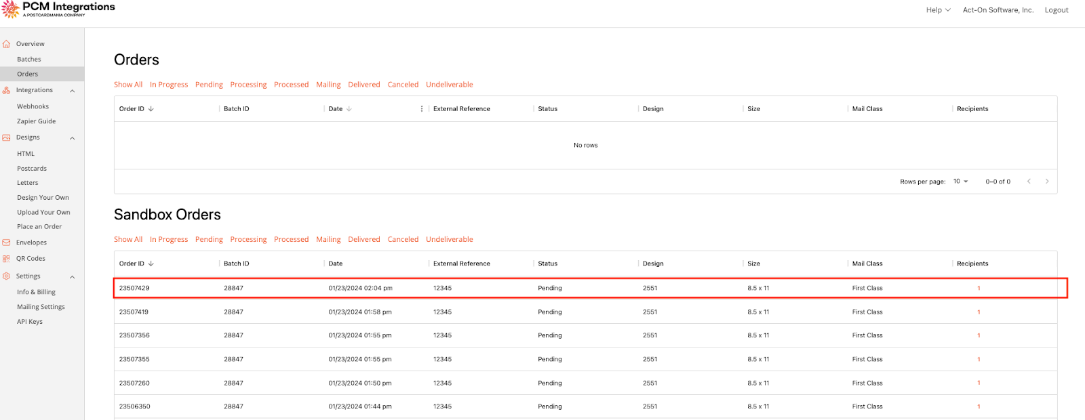Click recipients count for order 23507260
Image resolution: width=1085 pixels, height=420 pixels.
pyautogui.click(x=979, y=383)
